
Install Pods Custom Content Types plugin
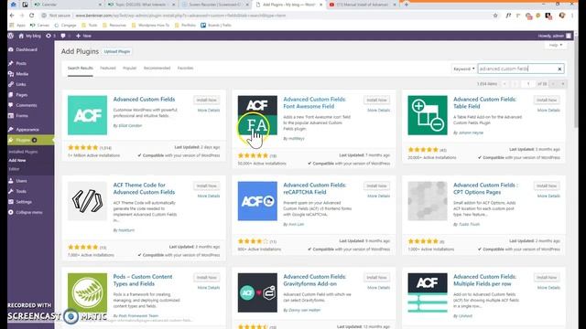[x=207, y=278]
